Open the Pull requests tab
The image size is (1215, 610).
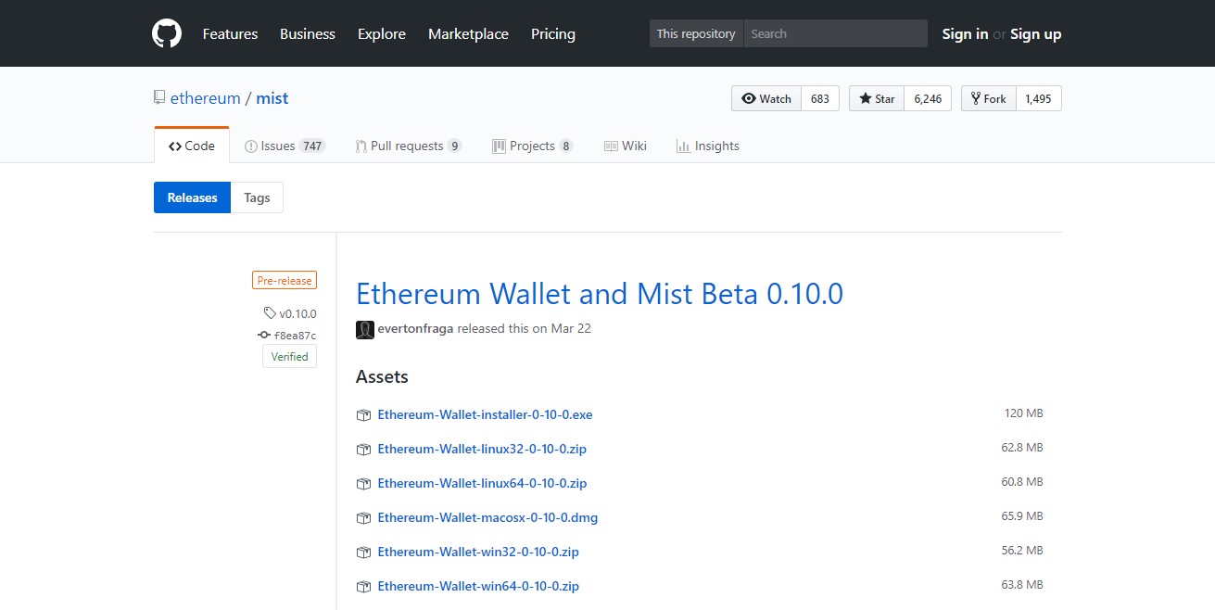click(407, 146)
